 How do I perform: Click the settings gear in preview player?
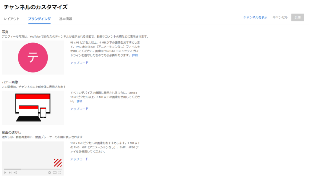point(49,172)
